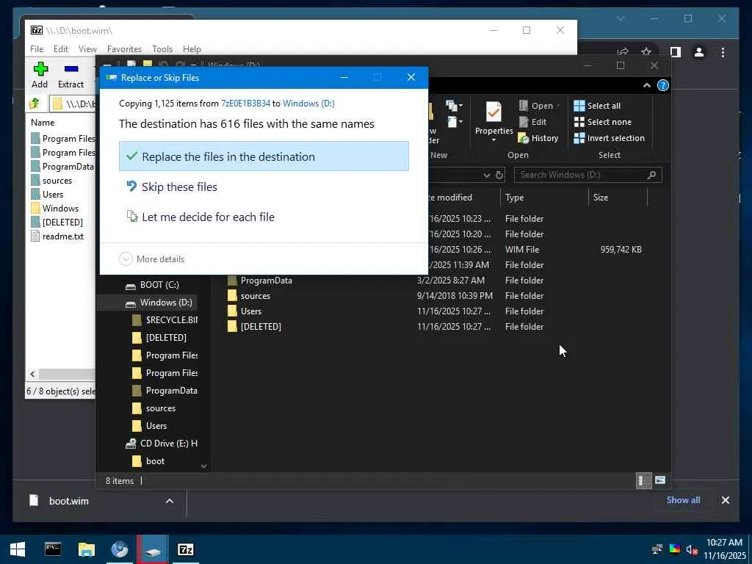Switch Explorer to large icons view
Screen dimensions: 752x564
coord(660,480)
